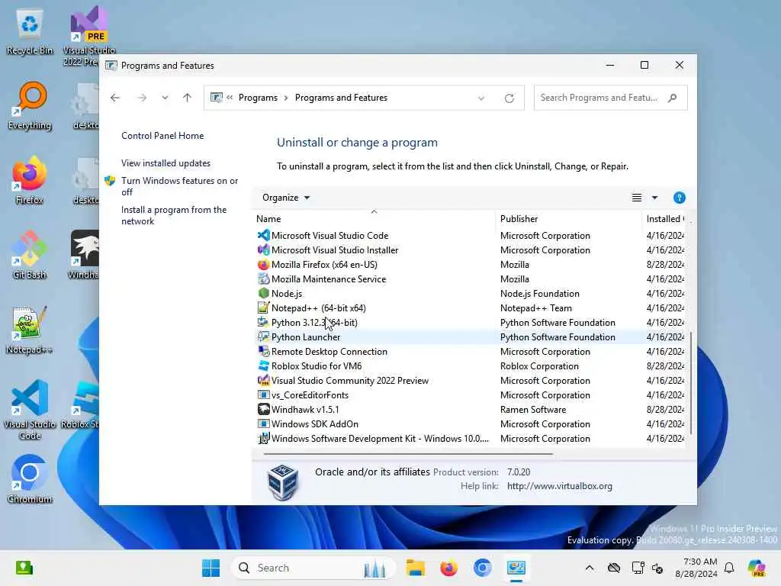Click the taskbar clock showing 7:30 AM
Viewport: 781px width, 586px height.
tap(696, 568)
